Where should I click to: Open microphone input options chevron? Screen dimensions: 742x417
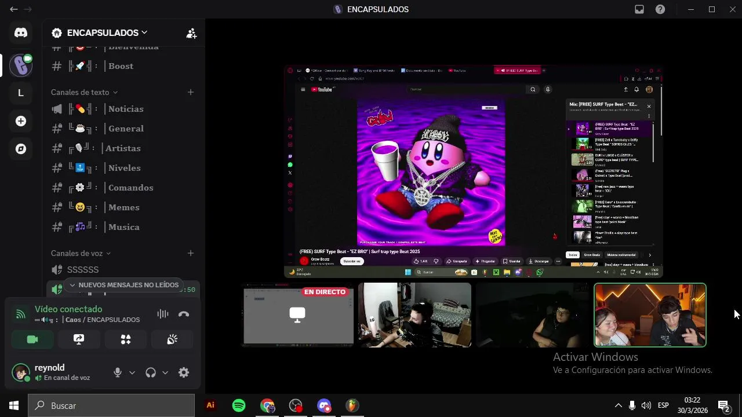coord(132,372)
